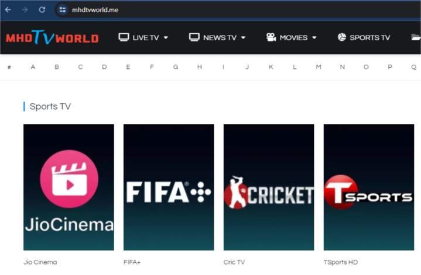Click the camera icon beside Movies

(x=271, y=37)
